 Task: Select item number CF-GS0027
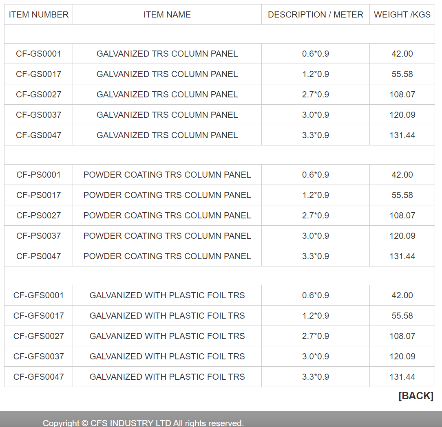[39, 95]
